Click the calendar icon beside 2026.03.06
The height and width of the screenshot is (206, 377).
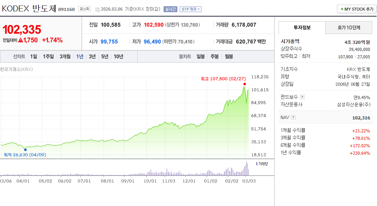coord(97,10)
